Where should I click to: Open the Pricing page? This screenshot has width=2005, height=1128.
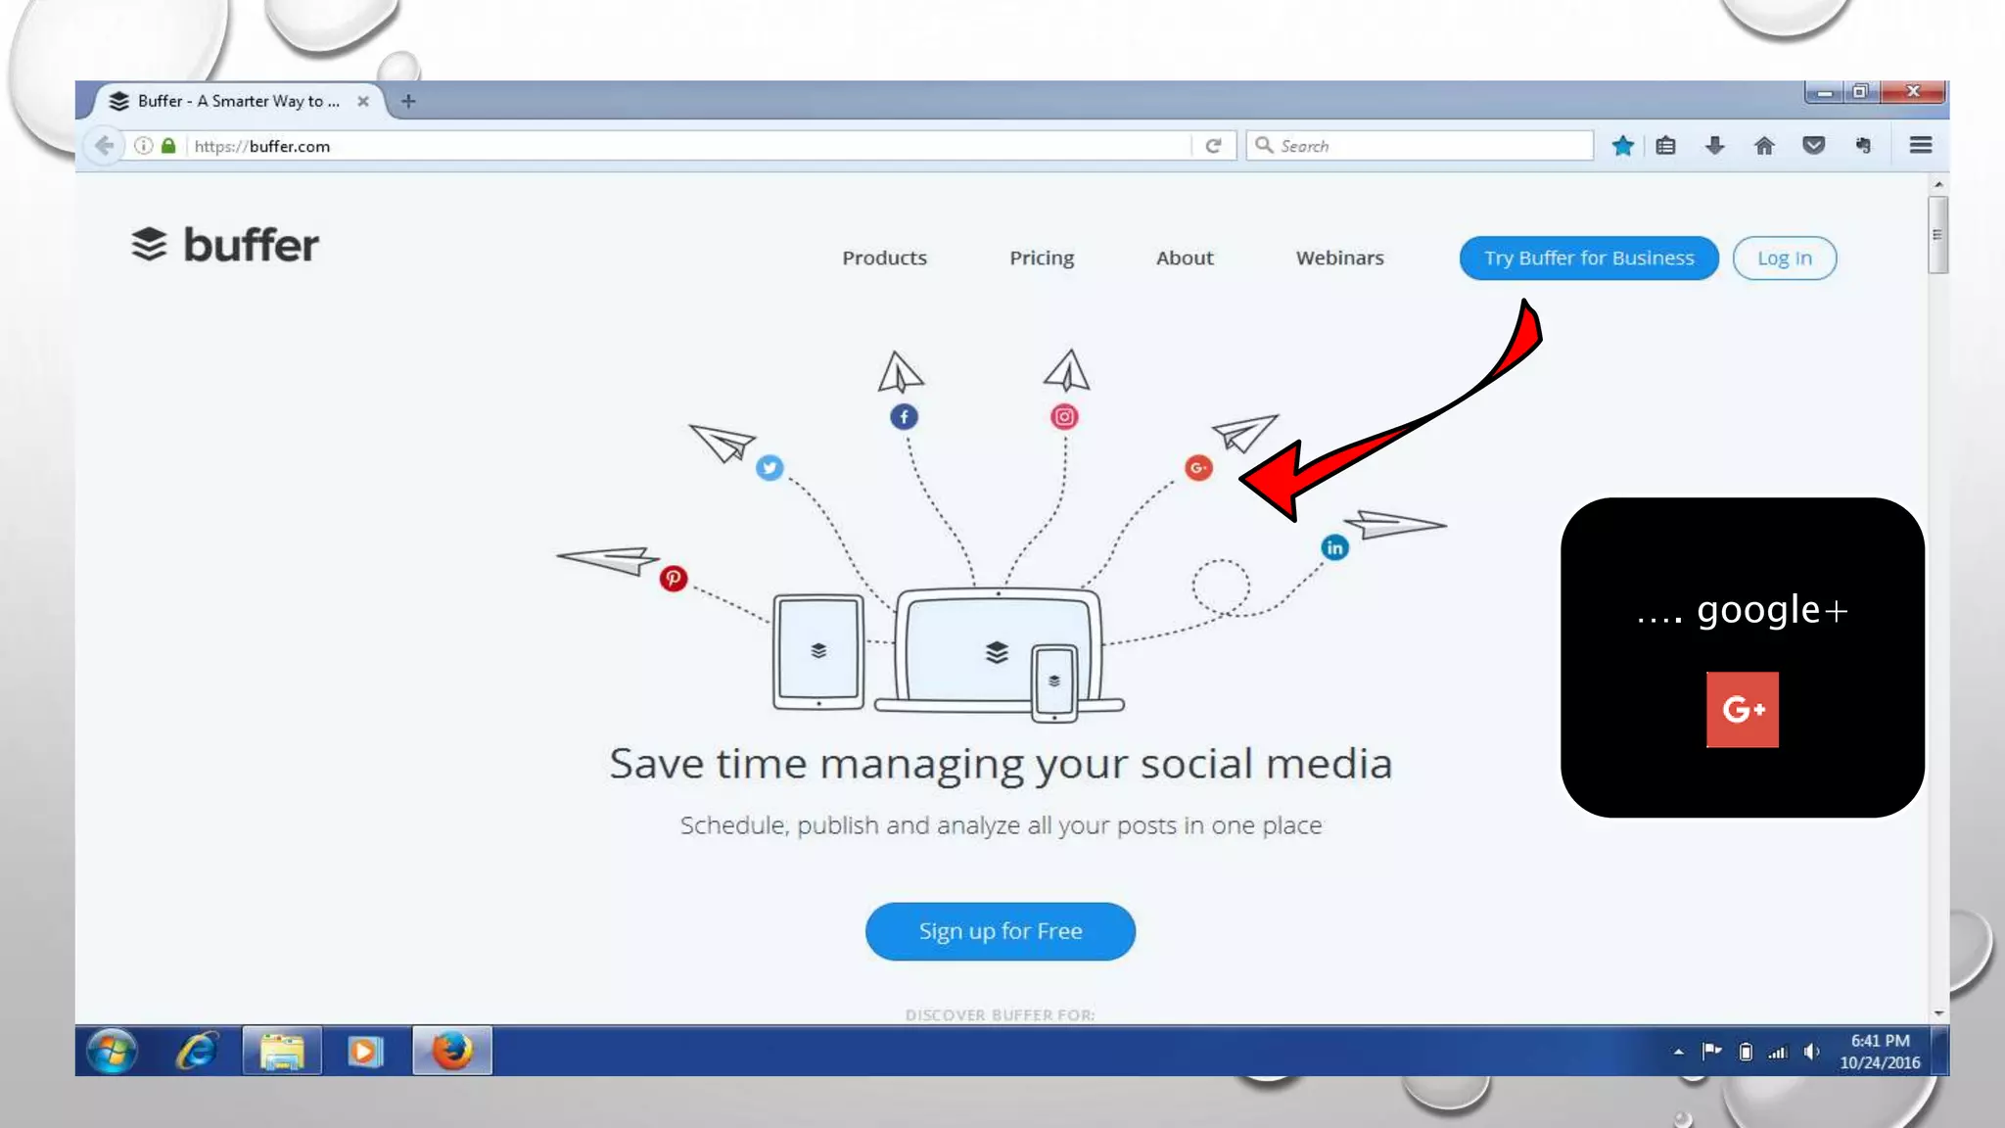pos(1042,258)
